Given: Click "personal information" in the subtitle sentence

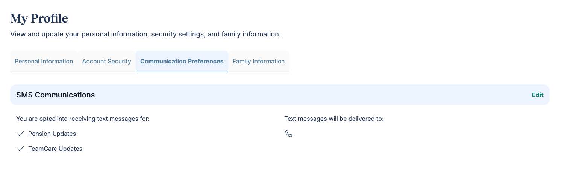Looking at the screenshot, I should (x=114, y=34).
